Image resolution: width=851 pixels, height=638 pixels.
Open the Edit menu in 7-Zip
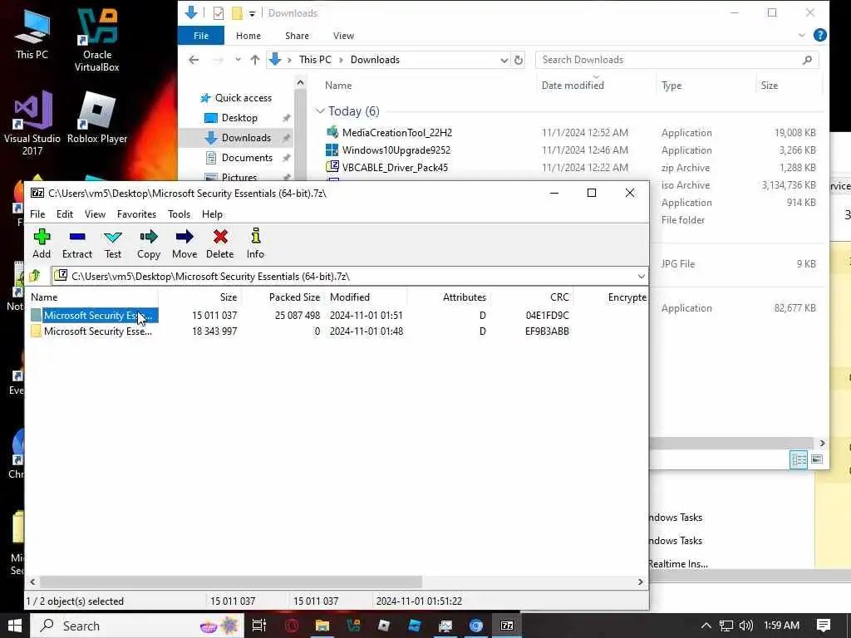point(65,214)
